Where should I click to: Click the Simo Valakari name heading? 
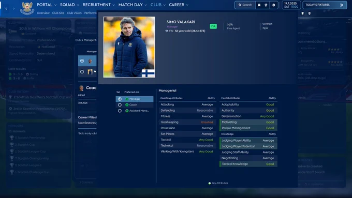pos(181,22)
